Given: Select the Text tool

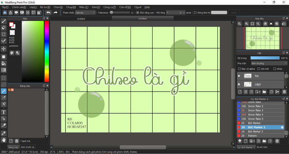Looking at the screenshot, I should [x=3, y=112].
